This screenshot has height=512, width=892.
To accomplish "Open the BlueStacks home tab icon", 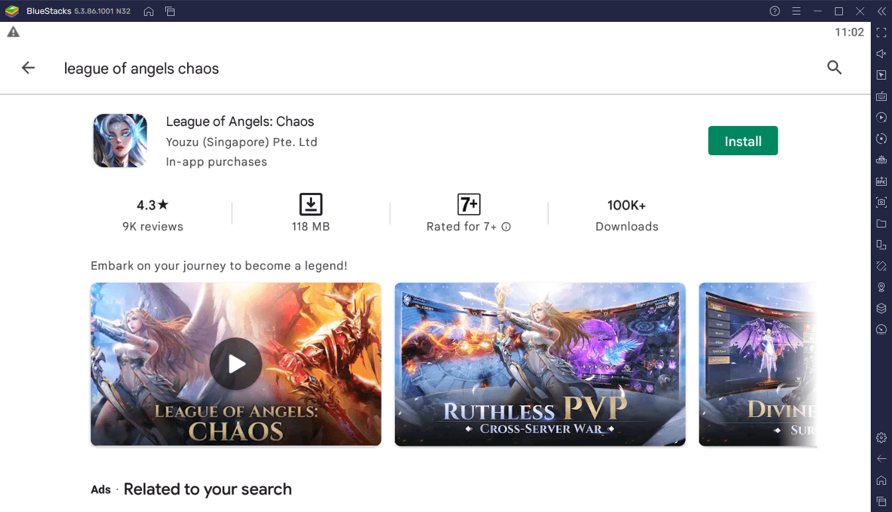I will 149,11.
